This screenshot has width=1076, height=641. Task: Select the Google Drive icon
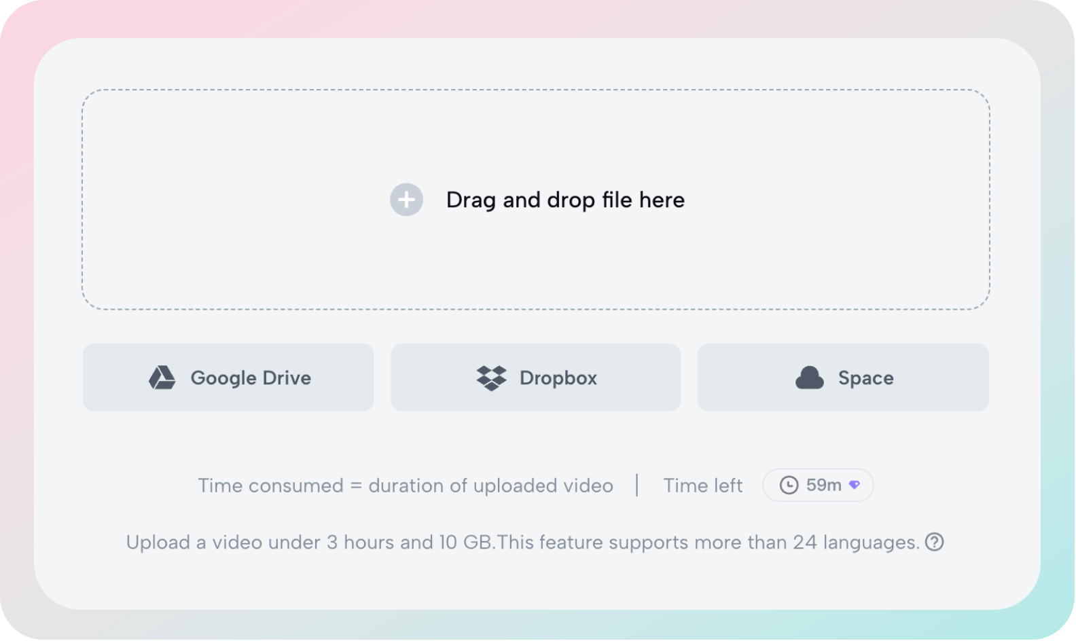164,378
